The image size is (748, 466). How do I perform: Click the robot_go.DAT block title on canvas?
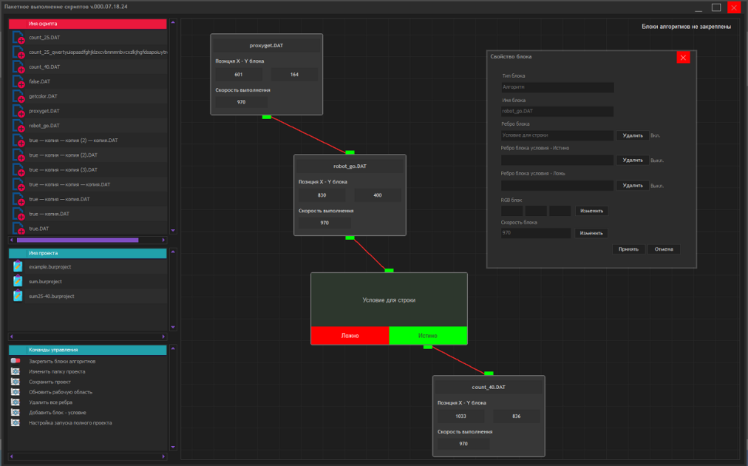click(x=350, y=166)
